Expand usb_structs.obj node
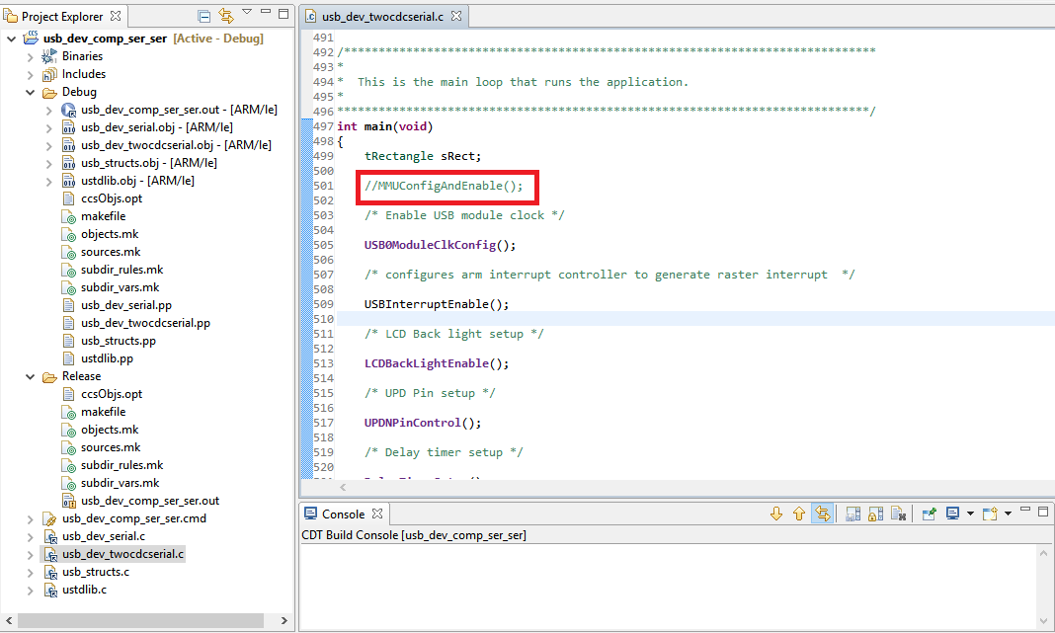 pos(49,164)
